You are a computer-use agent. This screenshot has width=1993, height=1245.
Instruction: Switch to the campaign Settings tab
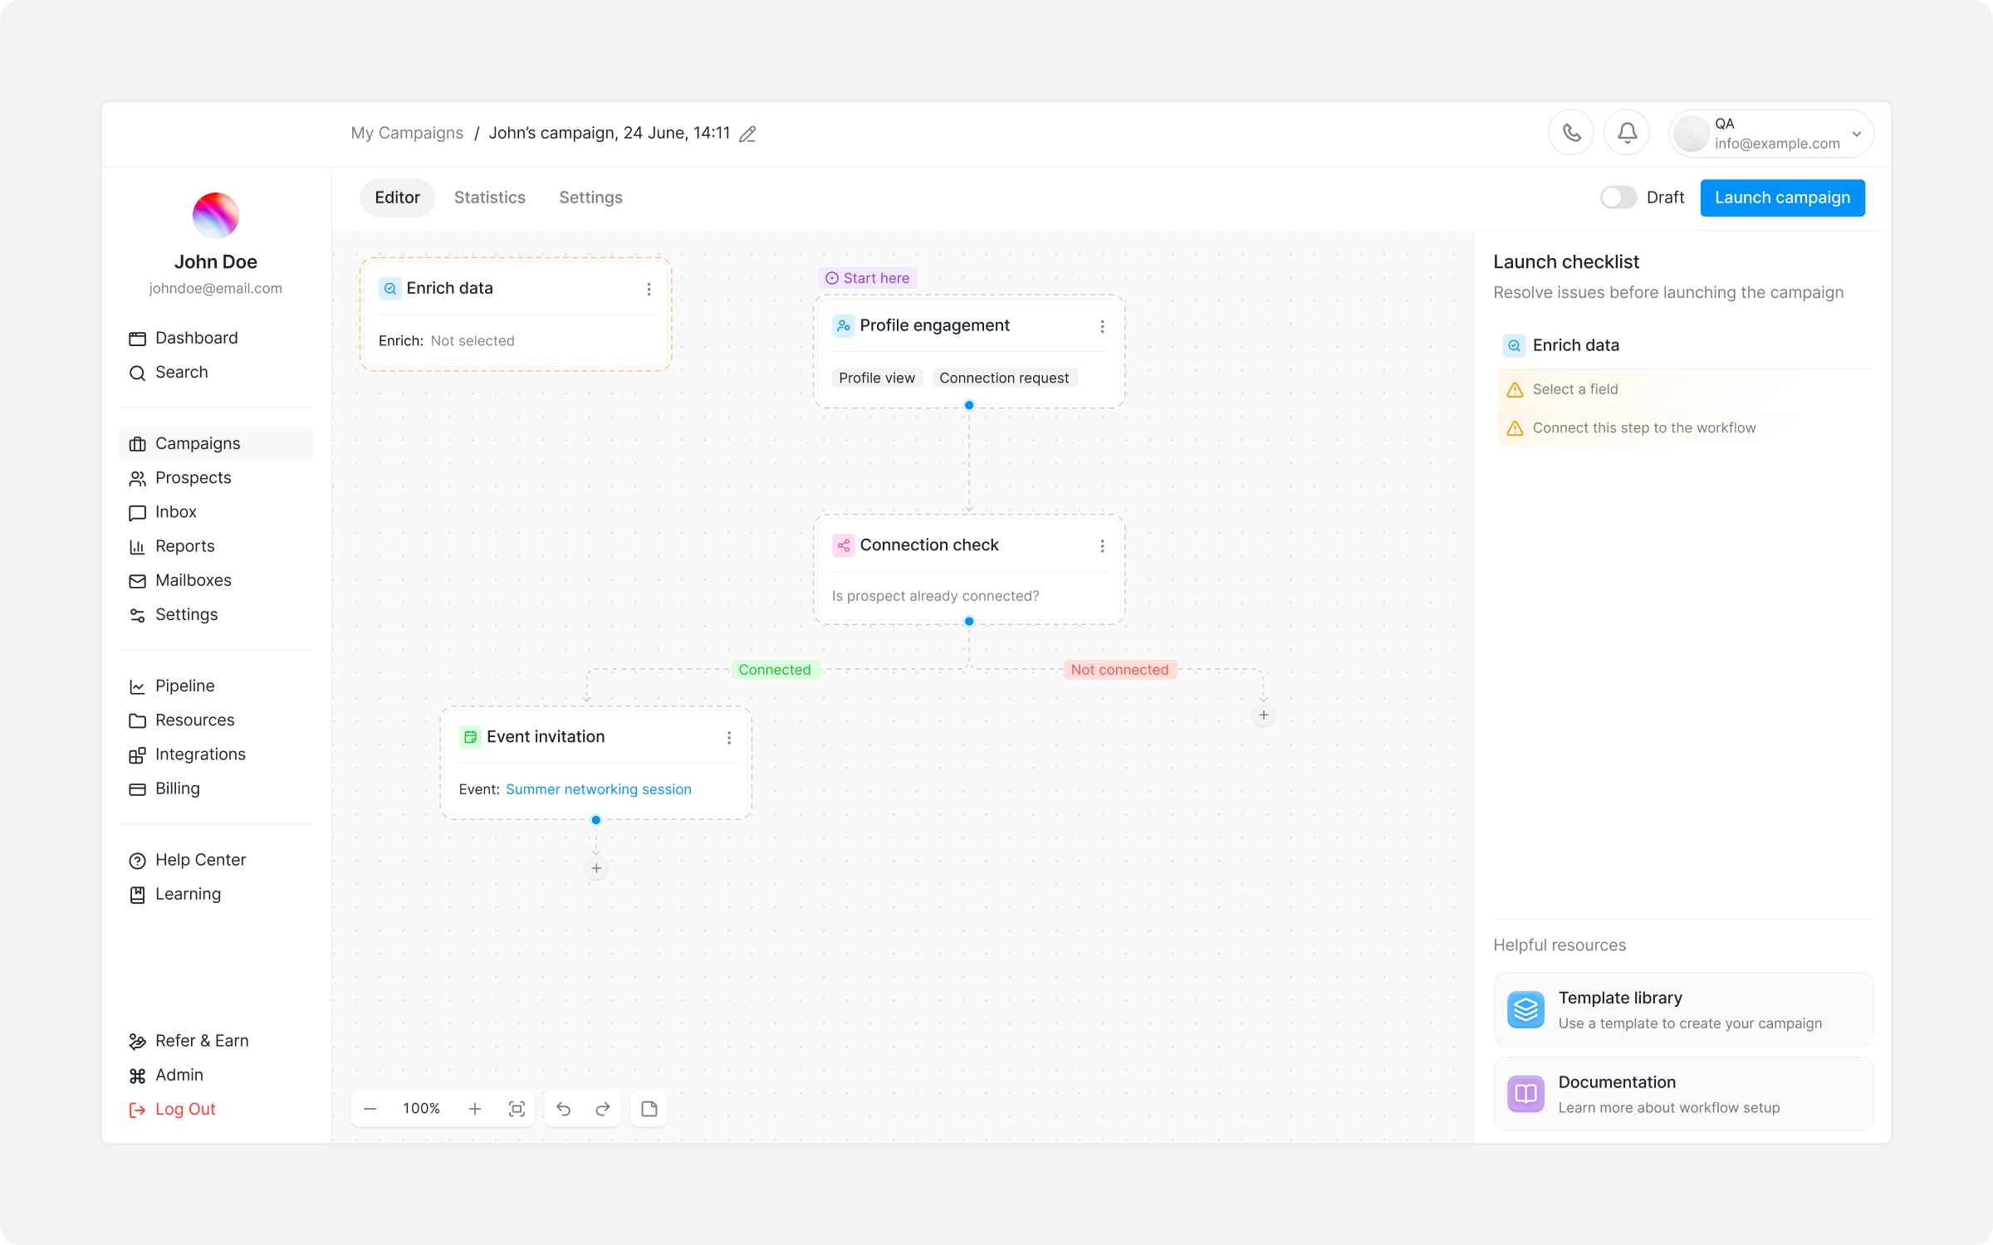tap(590, 198)
